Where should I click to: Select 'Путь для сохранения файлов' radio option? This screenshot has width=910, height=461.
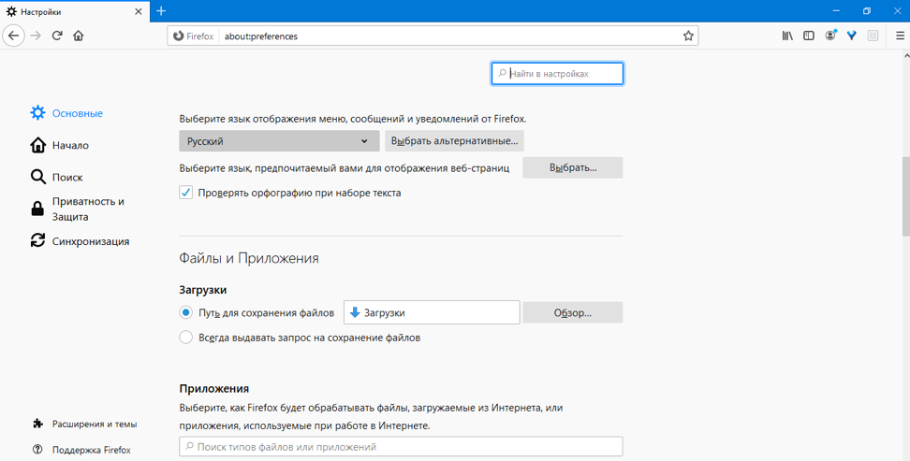coord(186,312)
